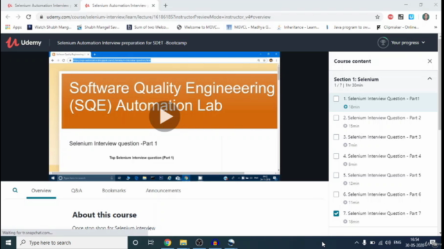
Task: Open Task View on the taskbar
Action: coord(151,243)
